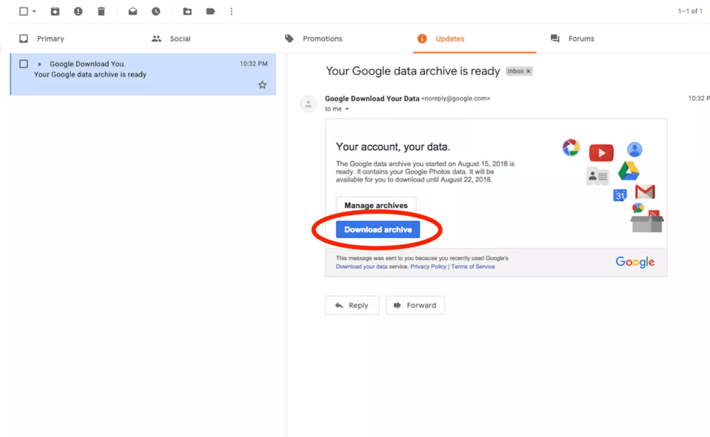Open the select dropdown arrow beside checkbox

pos(34,12)
